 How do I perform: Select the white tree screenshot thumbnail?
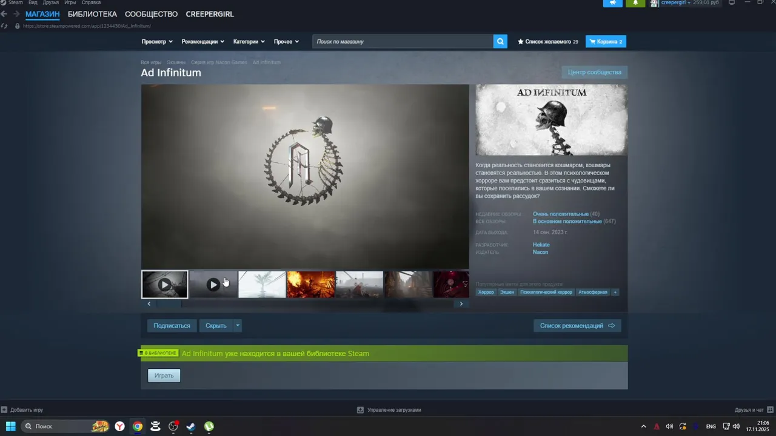point(262,285)
